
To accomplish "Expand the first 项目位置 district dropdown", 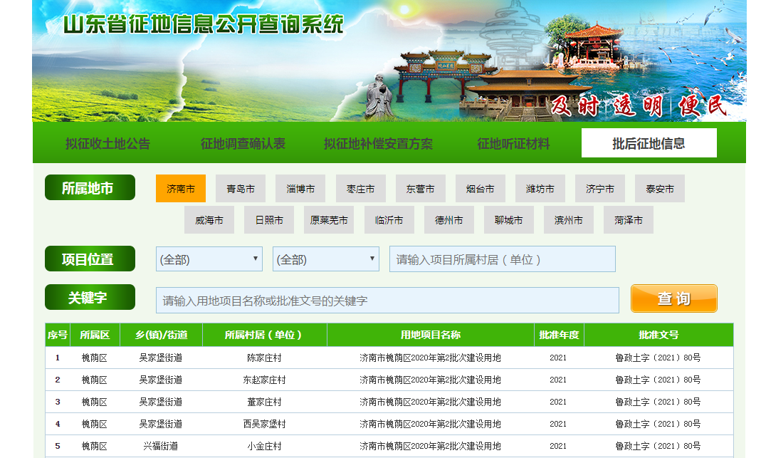I will coord(209,259).
